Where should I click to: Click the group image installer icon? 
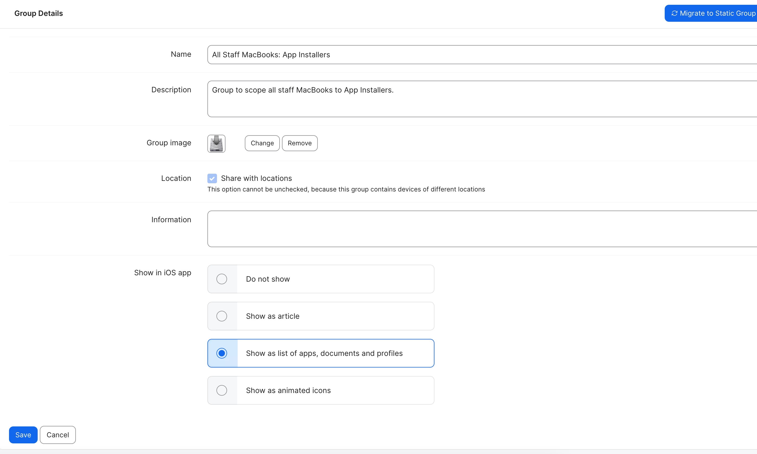tap(216, 143)
